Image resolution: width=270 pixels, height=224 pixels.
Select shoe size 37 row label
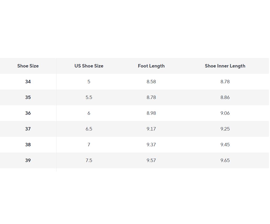pos(28,129)
